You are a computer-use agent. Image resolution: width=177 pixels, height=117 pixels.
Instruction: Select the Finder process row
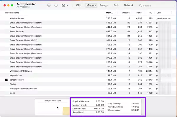click(x=88, y=84)
